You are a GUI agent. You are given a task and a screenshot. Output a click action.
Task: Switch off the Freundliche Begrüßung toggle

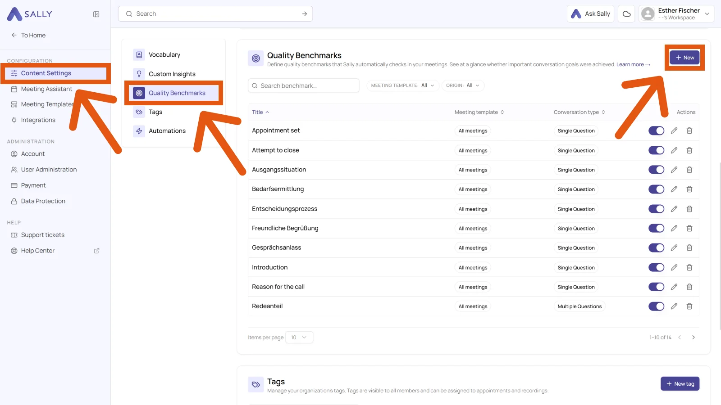pyautogui.click(x=656, y=228)
